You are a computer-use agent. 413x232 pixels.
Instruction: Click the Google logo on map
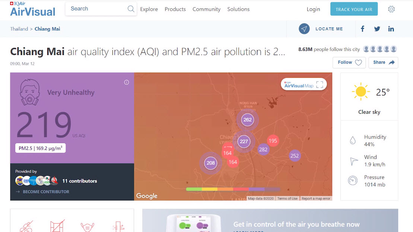147,196
